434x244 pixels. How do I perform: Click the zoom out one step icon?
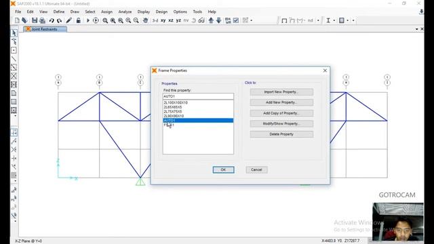136,20
